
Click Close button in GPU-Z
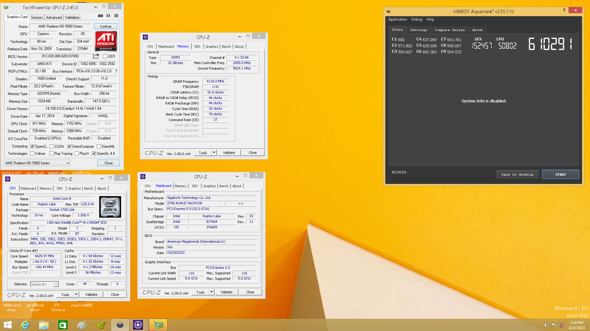(108, 163)
